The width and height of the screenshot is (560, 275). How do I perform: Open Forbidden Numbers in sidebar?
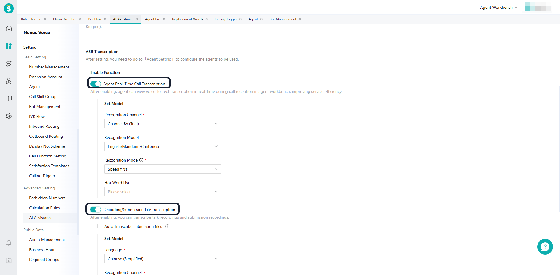pyautogui.click(x=47, y=198)
